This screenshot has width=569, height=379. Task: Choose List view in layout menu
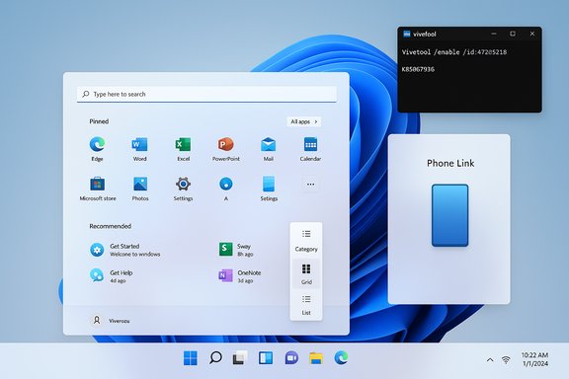click(x=306, y=305)
